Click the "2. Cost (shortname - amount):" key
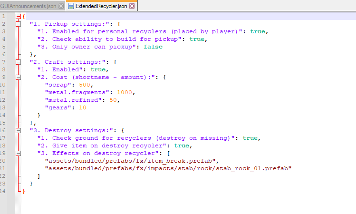The image size is (356, 214). point(97,77)
